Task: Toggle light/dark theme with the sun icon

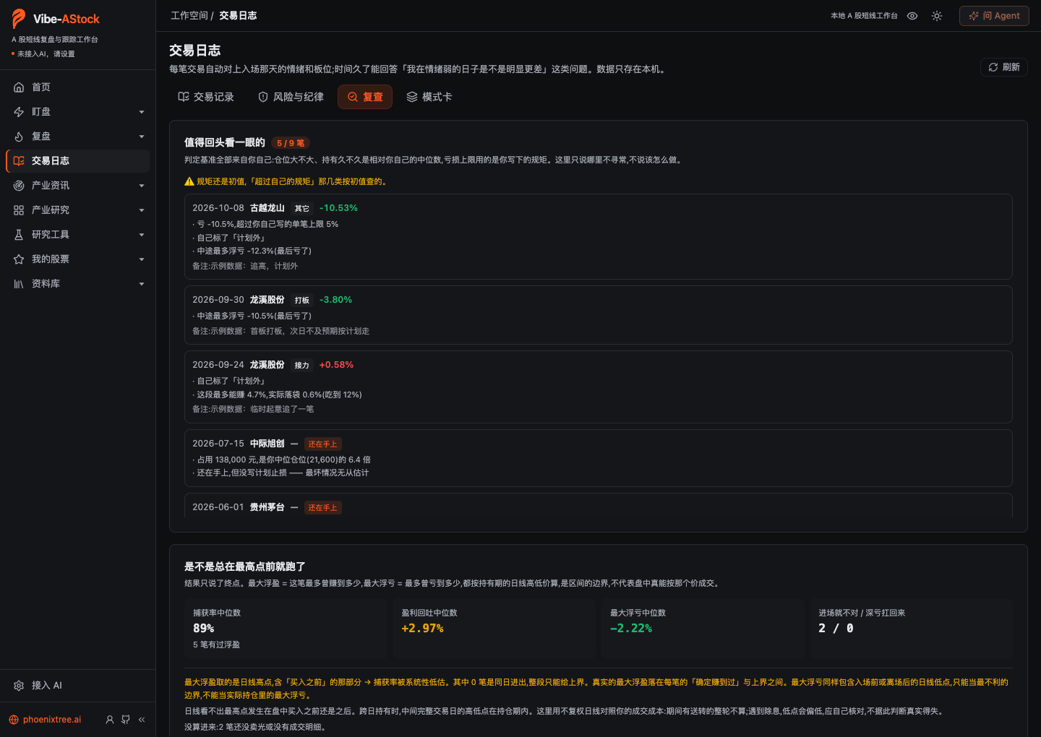Action: [937, 16]
